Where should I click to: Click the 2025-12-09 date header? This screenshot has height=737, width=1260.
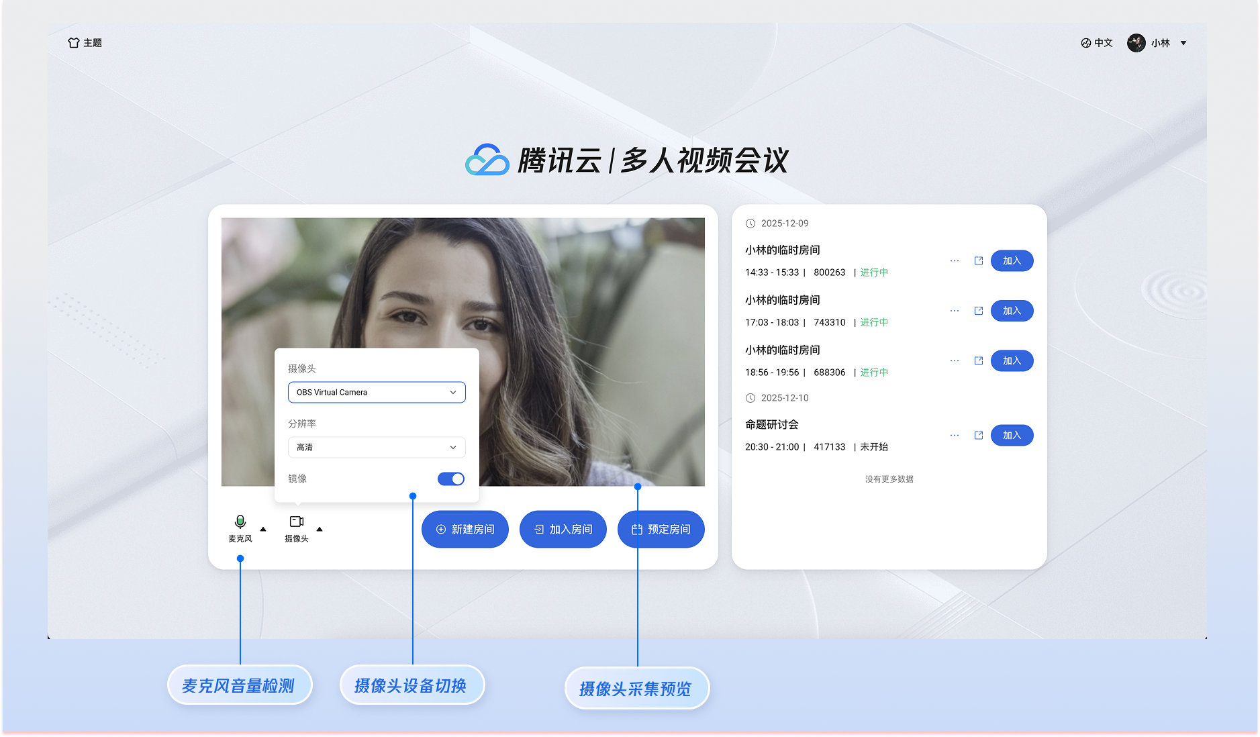pos(777,224)
